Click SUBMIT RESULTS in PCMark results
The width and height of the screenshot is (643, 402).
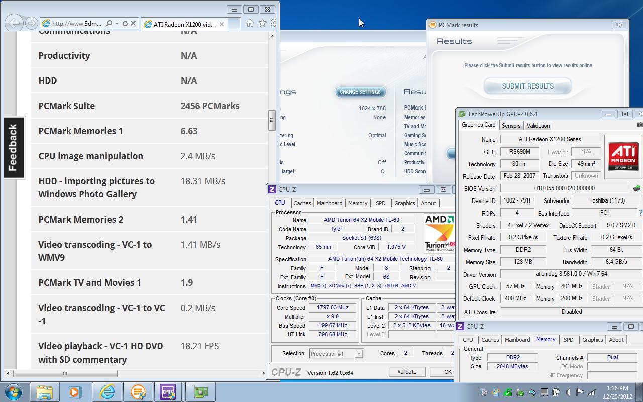[527, 86]
